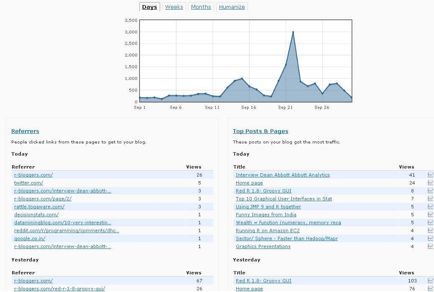Open stats icon for today's Red R 1.8 post
The width and height of the screenshot is (434, 292).
431,191
